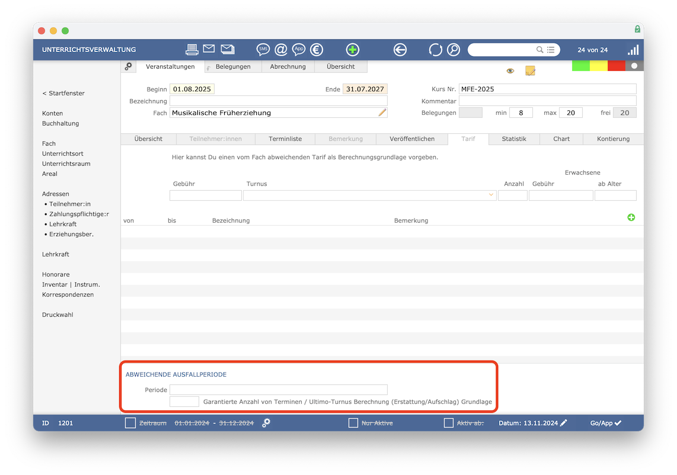This screenshot has width=677, height=475.
Task: Click the Periode input field
Action: click(279, 390)
